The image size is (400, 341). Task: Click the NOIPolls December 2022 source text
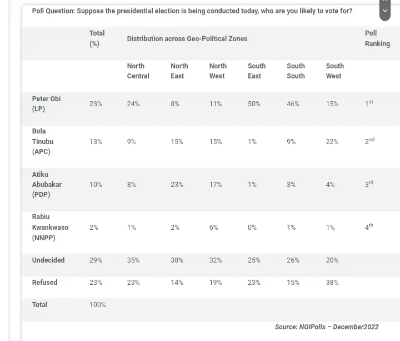coord(326,327)
